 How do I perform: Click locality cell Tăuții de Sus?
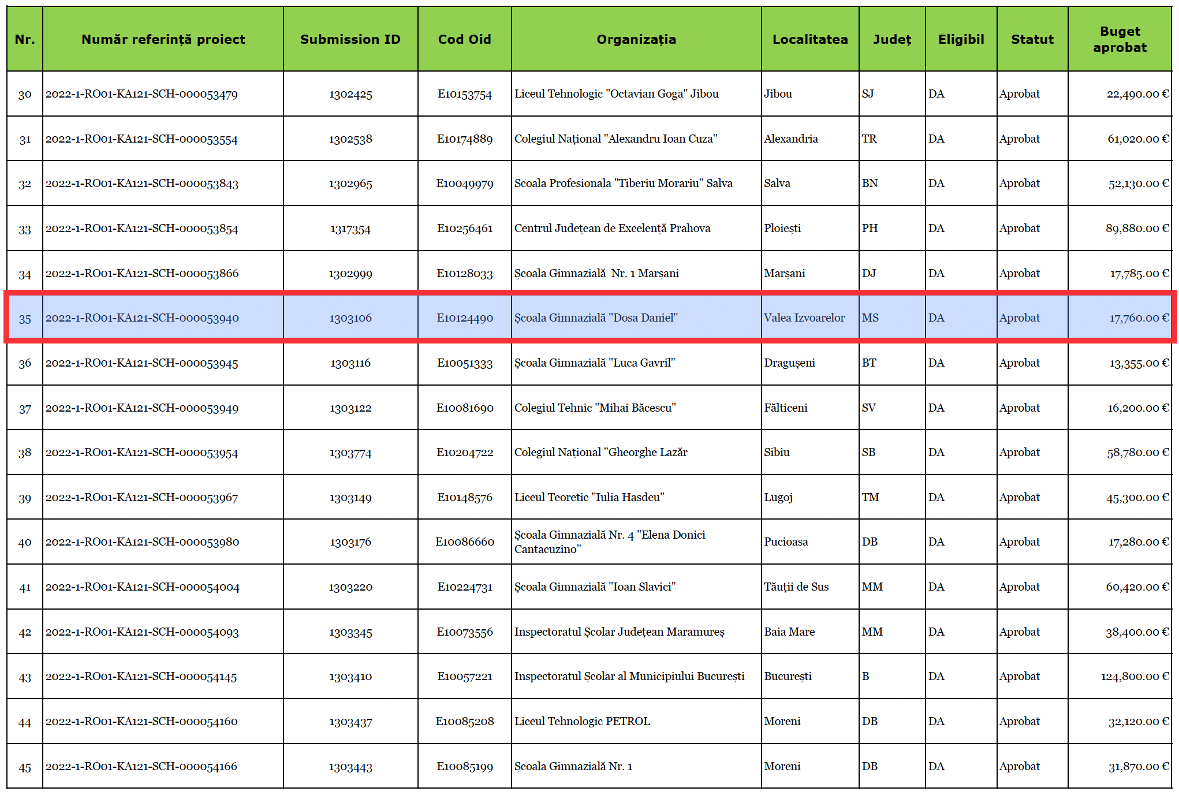(x=796, y=587)
